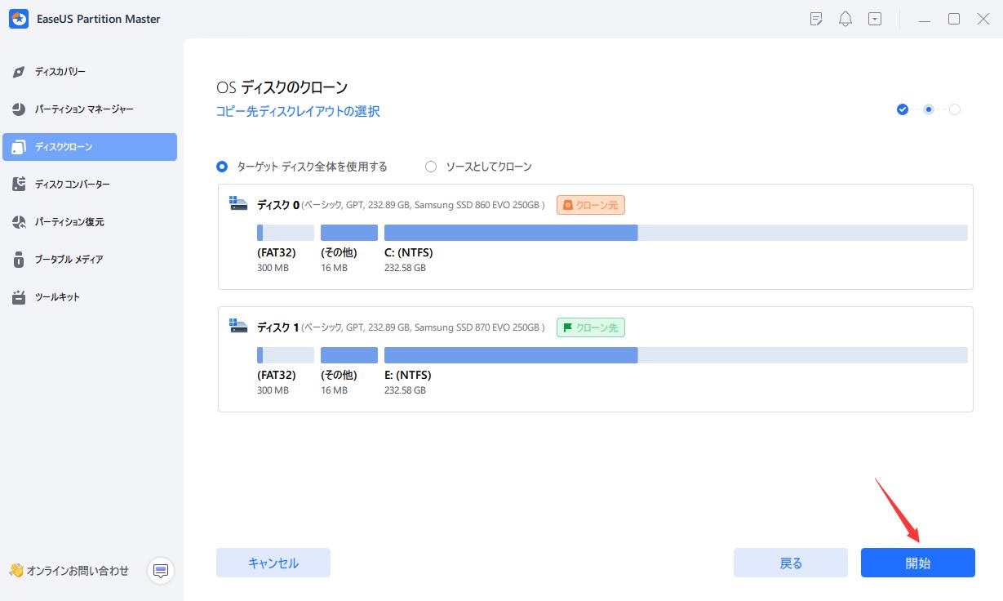Click the パーティション復元 sidebar icon
Image resolution: width=1003 pixels, height=601 pixels.
pyautogui.click(x=20, y=222)
